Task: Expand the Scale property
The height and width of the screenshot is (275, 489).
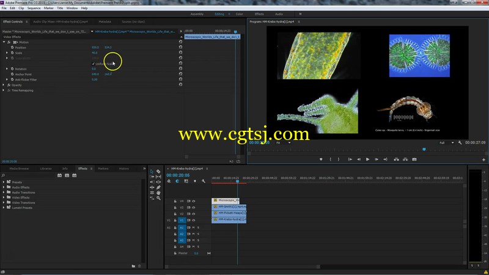Action: [x=7, y=53]
